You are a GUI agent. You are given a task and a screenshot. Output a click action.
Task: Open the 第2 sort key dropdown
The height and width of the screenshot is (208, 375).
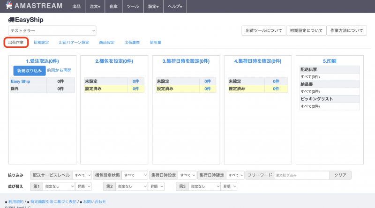pyautogui.click(x=132, y=186)
